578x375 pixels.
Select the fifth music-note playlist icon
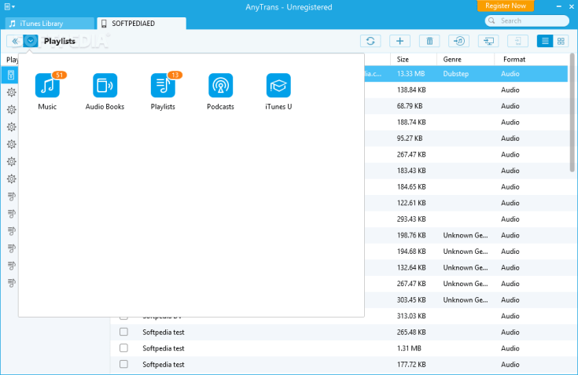[12, 266]
